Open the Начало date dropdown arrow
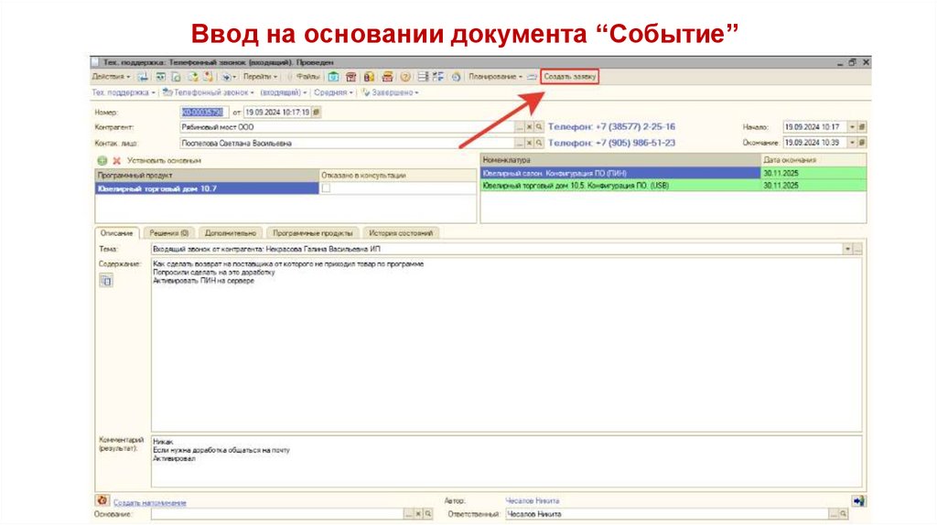 [x=852, y=127]
